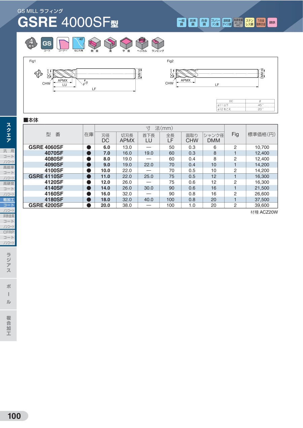Select CFRP in the side index
The height and width of the screenshot is (428, 303).
tap(8, 232)
